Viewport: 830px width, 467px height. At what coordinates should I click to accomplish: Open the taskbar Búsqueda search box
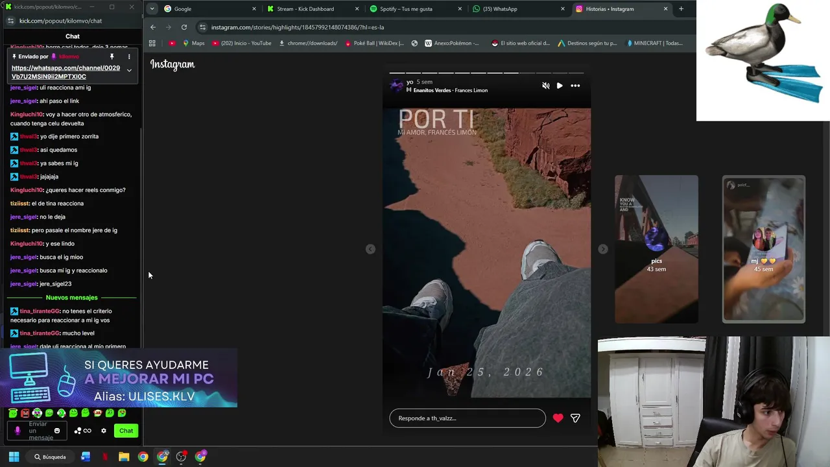51,457
